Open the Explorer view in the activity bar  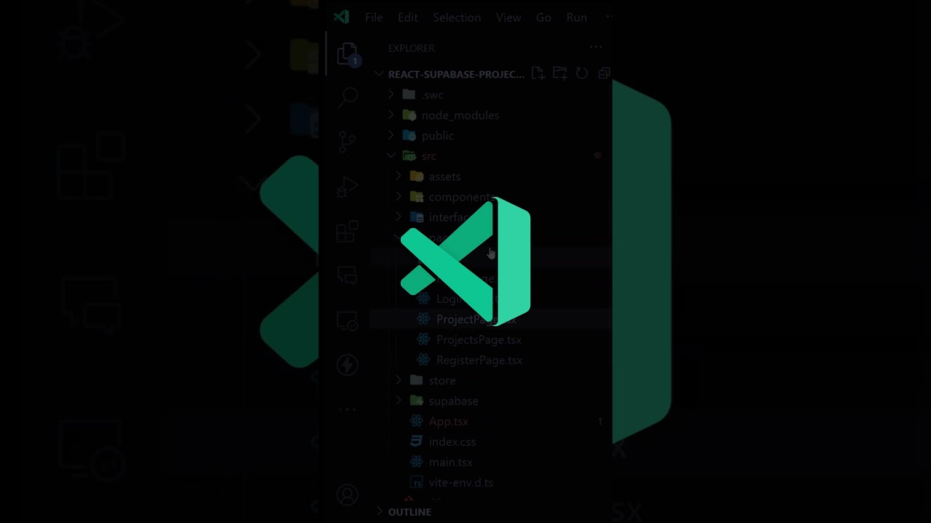(348, 54)
